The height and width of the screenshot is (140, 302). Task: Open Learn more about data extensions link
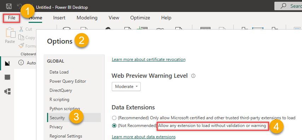tap(144, 137)
